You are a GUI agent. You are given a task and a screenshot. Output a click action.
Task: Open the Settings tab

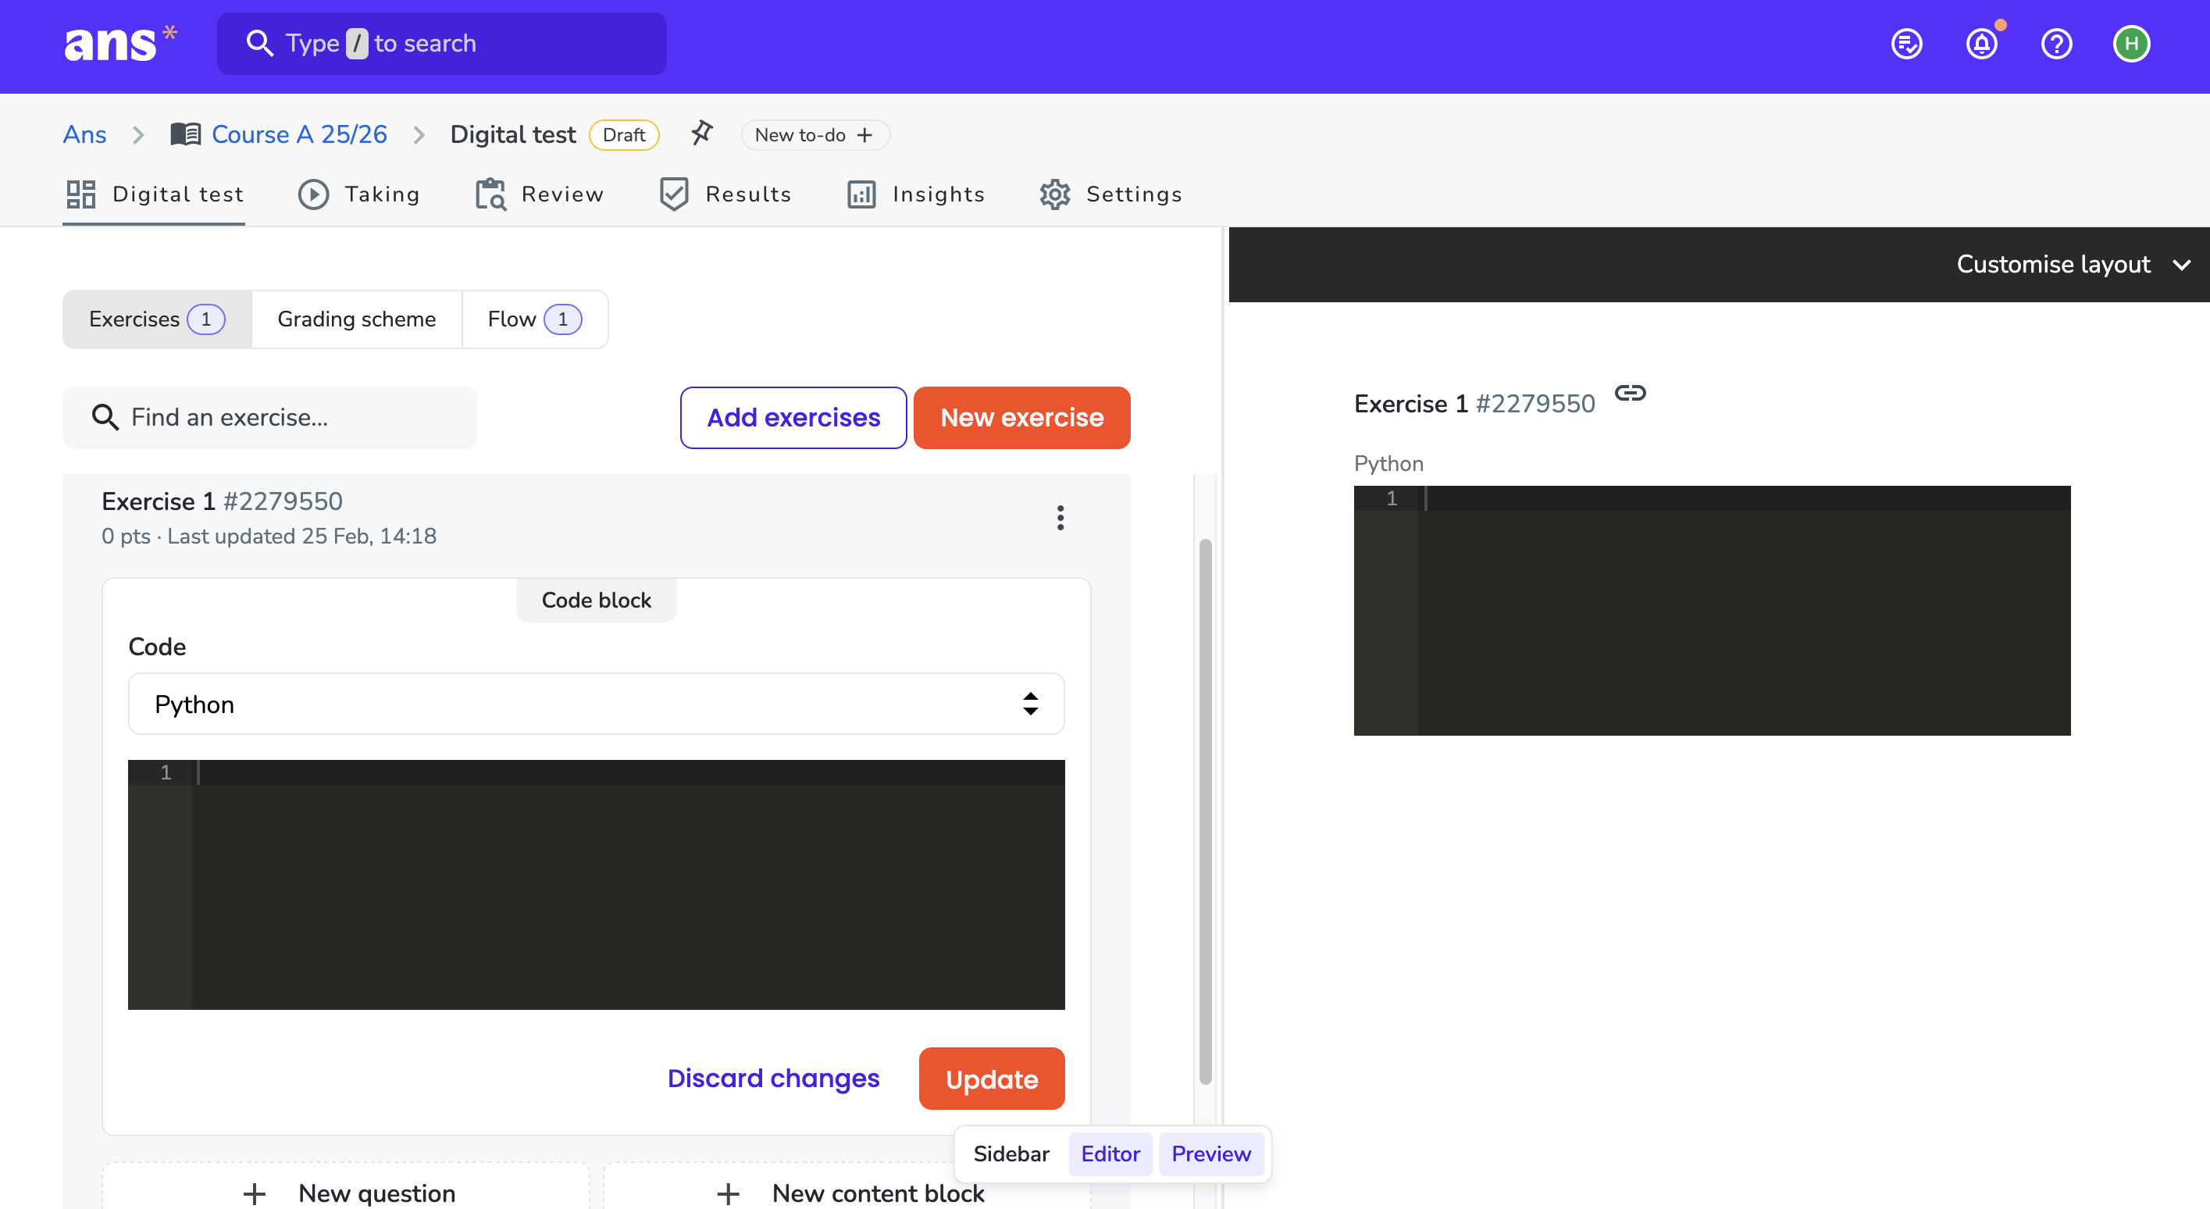[1110, 194]
